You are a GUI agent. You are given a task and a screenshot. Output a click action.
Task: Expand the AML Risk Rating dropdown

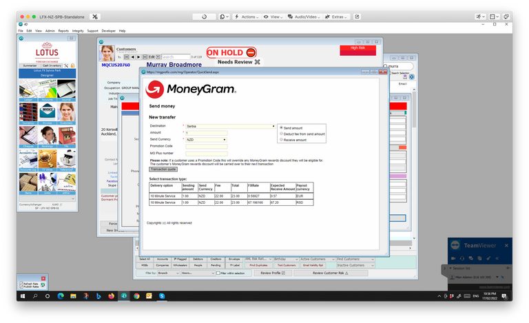coord(258,259)
